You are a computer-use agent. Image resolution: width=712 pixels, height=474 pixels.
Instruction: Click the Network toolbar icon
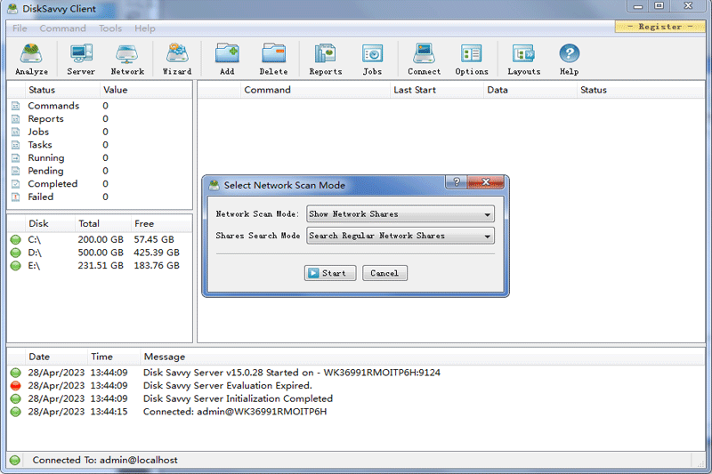127,59
